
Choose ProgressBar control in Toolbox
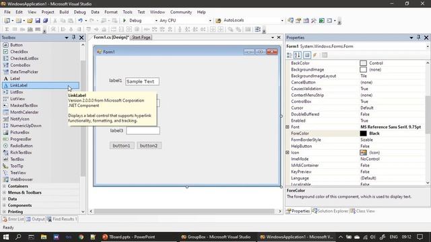coord(40,139)
